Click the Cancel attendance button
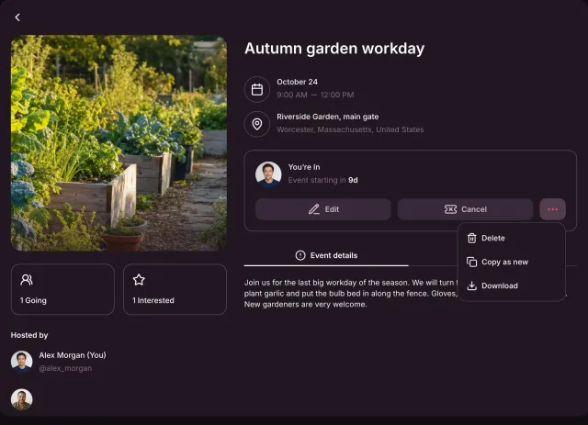 (x=465, y=209)
